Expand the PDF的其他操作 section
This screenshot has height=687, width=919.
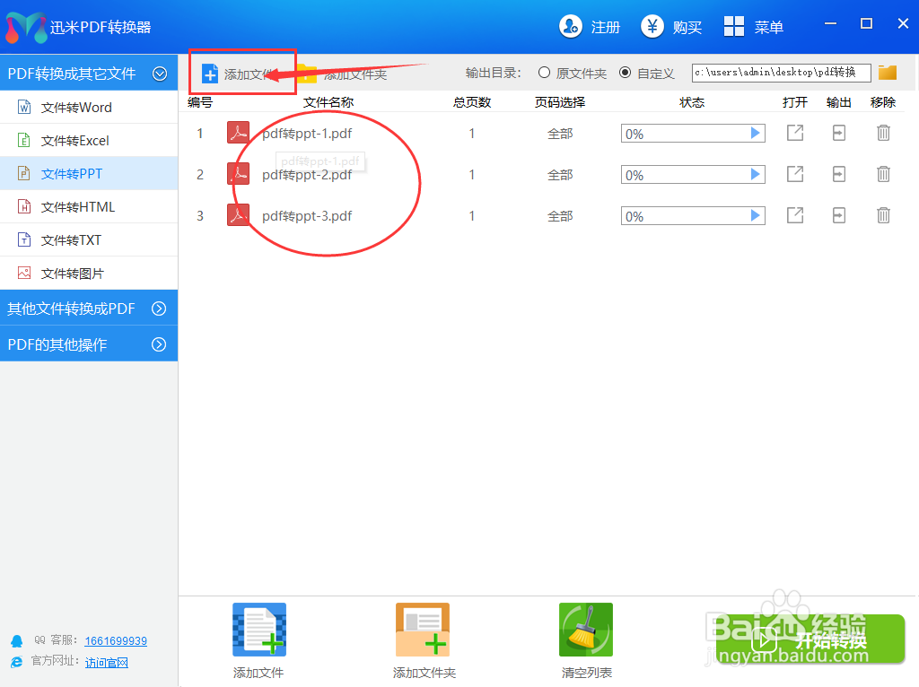159,344
